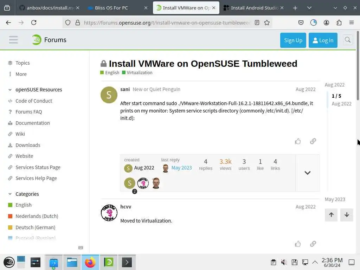Jump to Aug 2022 timeline start
Screen dimensions: 360x270
(x=335, y=85)
